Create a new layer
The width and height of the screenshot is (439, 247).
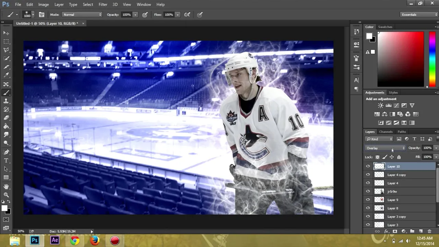(421, 232)
